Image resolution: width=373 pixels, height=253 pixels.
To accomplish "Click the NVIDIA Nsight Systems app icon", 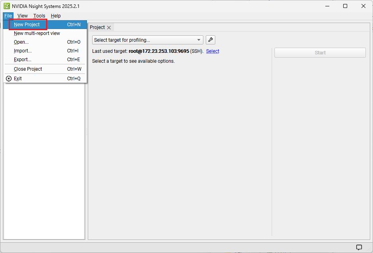I will pos(7,6).
